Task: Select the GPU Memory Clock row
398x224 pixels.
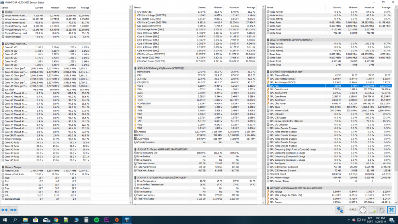Action: tap(329, 111)
